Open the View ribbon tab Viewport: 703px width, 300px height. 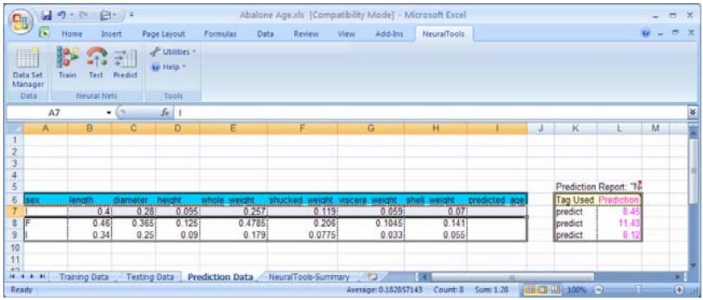(345, 34)
